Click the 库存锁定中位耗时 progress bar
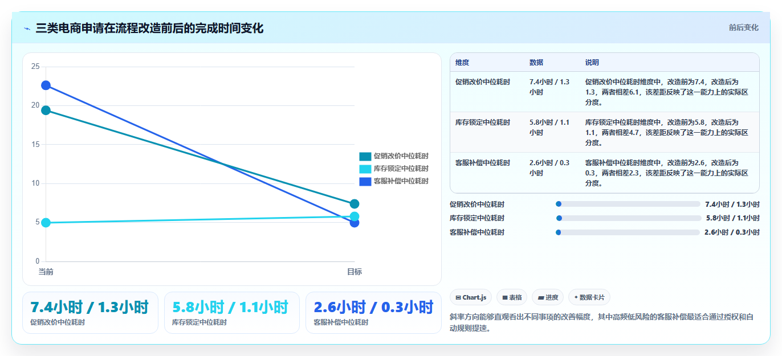The width and height of the screenshot is (782, 356). (629, 218)
